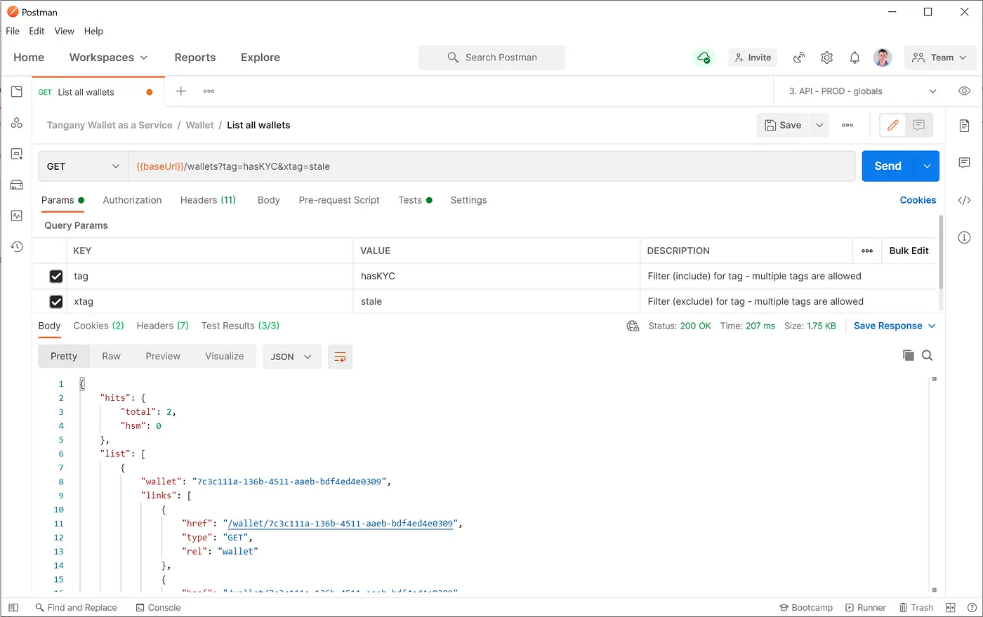
Task: Click the cloud sync status icon
Action: click(704, 58)
